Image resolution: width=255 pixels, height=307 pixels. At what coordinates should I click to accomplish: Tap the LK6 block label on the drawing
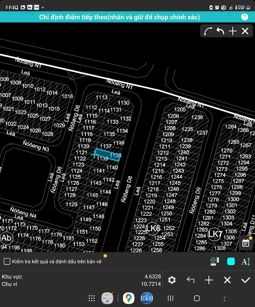[x=153, y=228]
